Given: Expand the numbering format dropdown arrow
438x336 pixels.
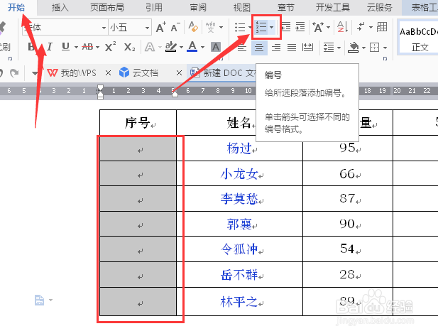Looking at the screenshot, I should coord(271,27).
